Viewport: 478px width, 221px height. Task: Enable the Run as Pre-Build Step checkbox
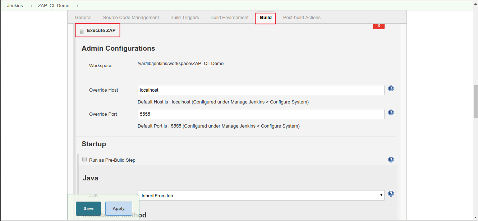click(84, 159)
